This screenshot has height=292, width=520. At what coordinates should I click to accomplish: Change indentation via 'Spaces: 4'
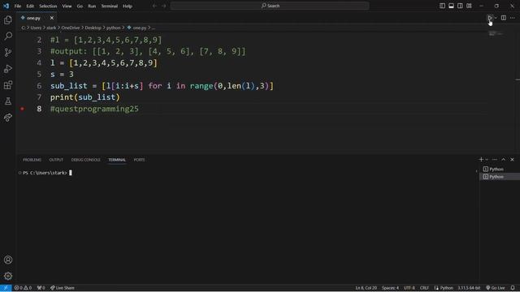[390, 288]
